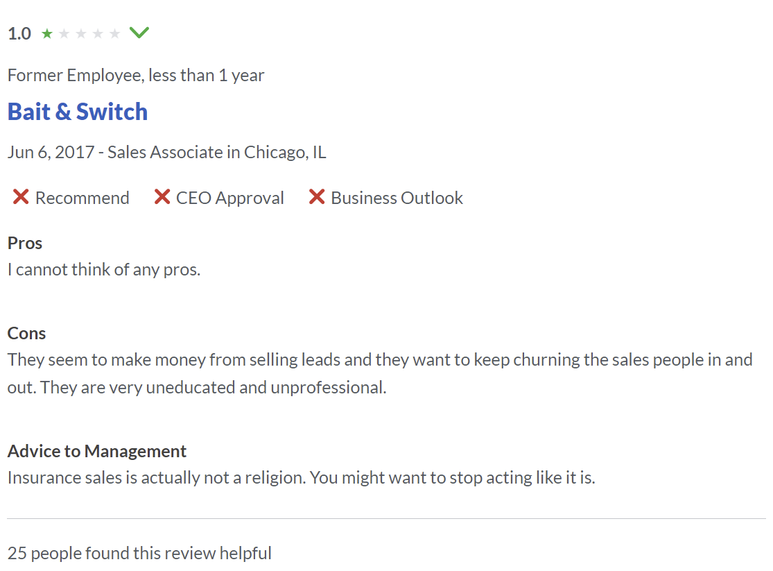The width and height of the screenshot is (773, 571).
Task: Click the green first rating star
Action: [47, 33]
